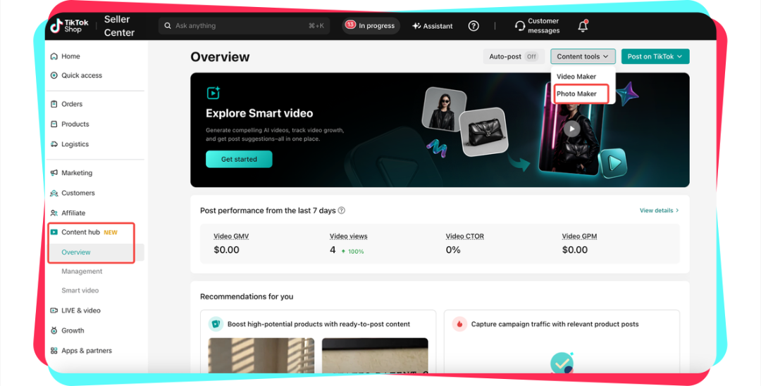Screen dimensions: 761x386
Task: Click the Apps & partners grid icon
Action: (54, 351)
